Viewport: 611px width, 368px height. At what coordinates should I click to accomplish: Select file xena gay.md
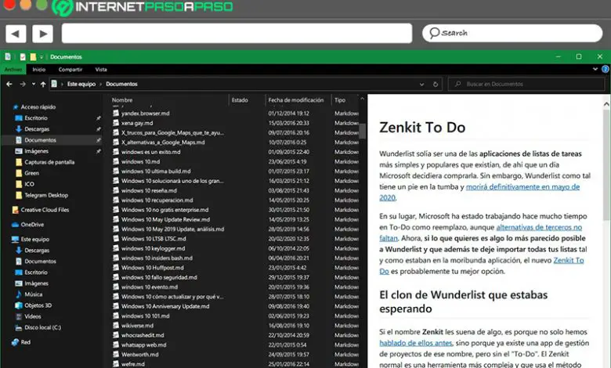point(137,123)
